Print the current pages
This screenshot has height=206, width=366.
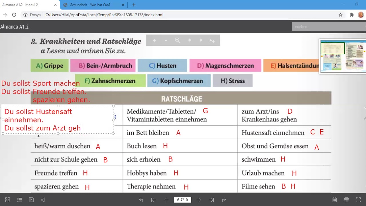click(347, 200)
